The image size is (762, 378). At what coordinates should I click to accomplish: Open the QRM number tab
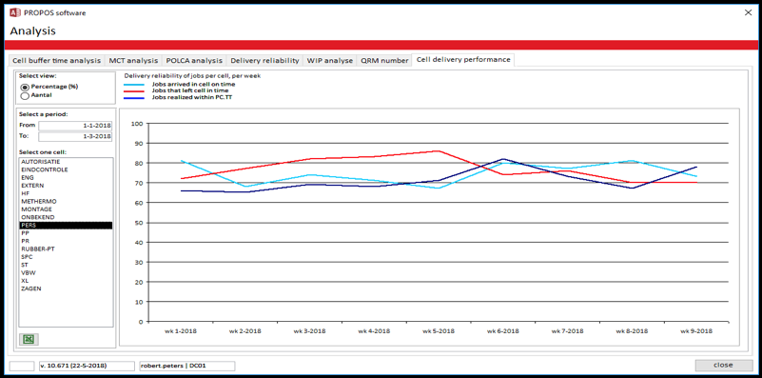[x=384, y=61]
